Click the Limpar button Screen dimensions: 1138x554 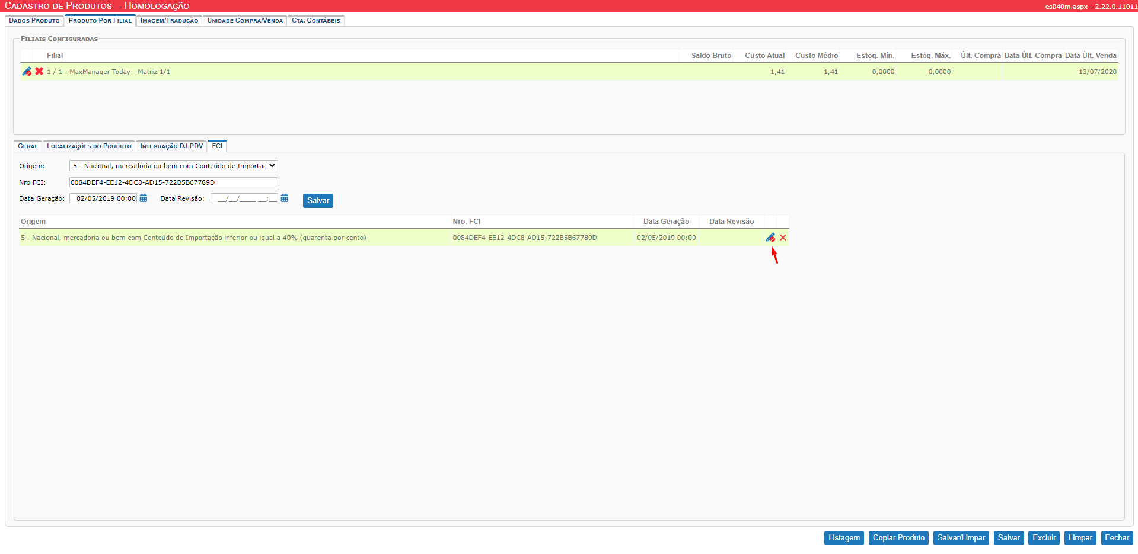(x=1080, y=538)
